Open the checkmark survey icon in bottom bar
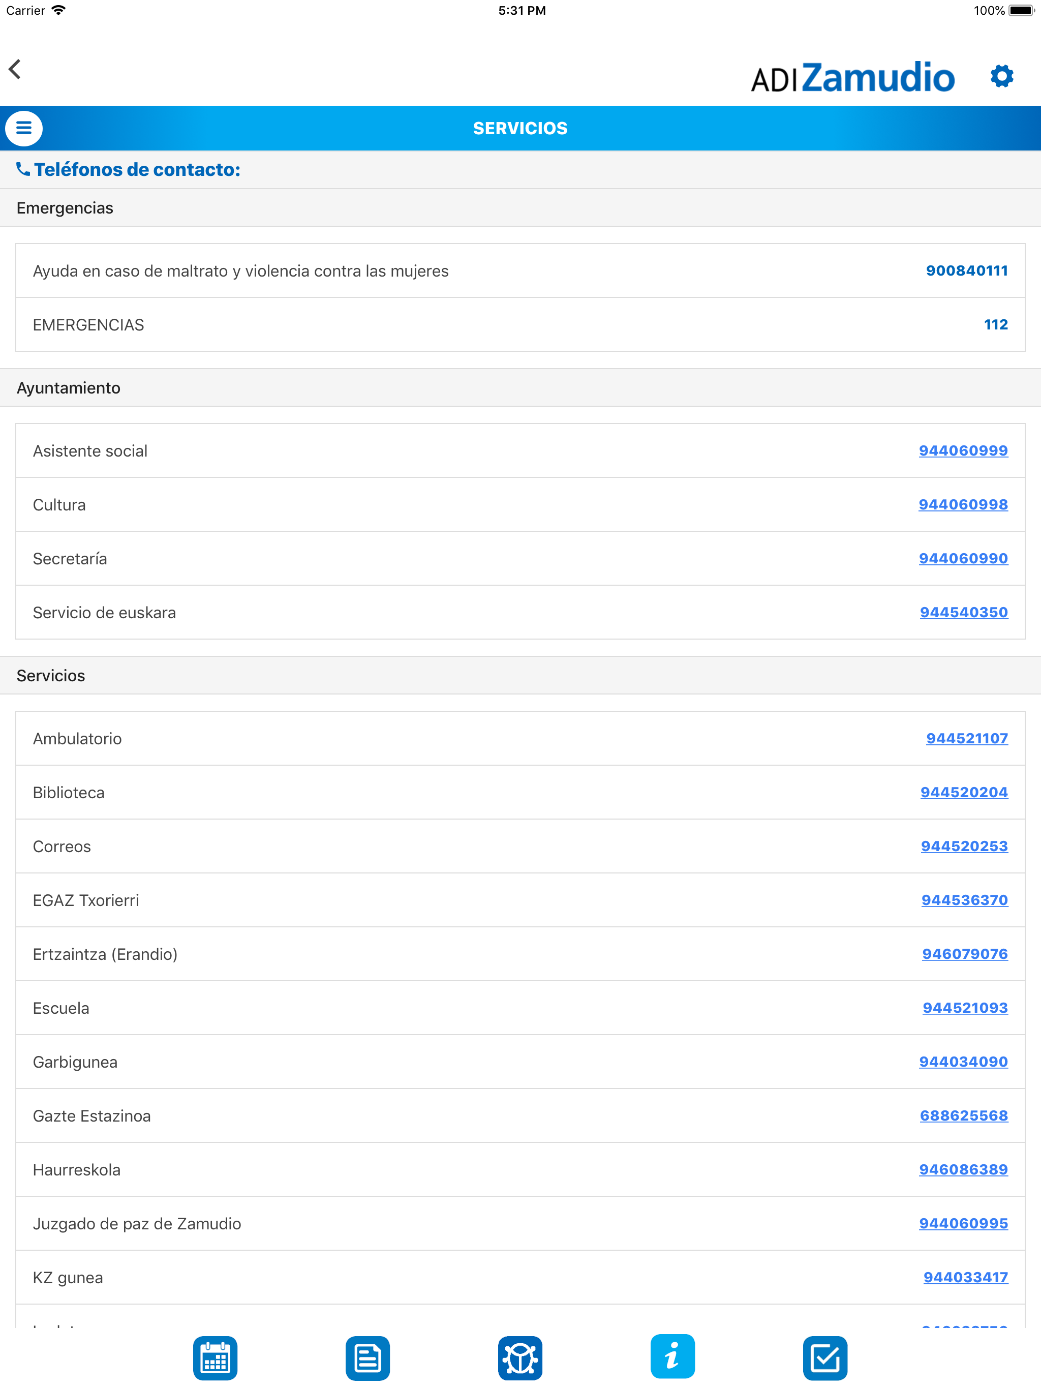 pos(825,1357)
